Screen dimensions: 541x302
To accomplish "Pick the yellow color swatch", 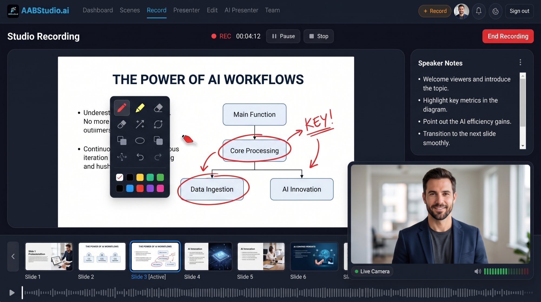I will pos(140,177).
